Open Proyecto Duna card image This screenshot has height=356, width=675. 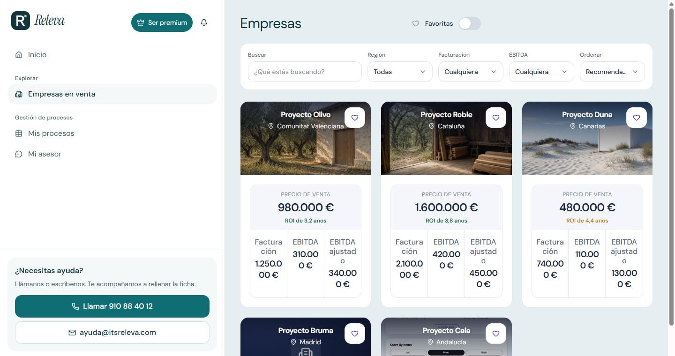(587, 139)
